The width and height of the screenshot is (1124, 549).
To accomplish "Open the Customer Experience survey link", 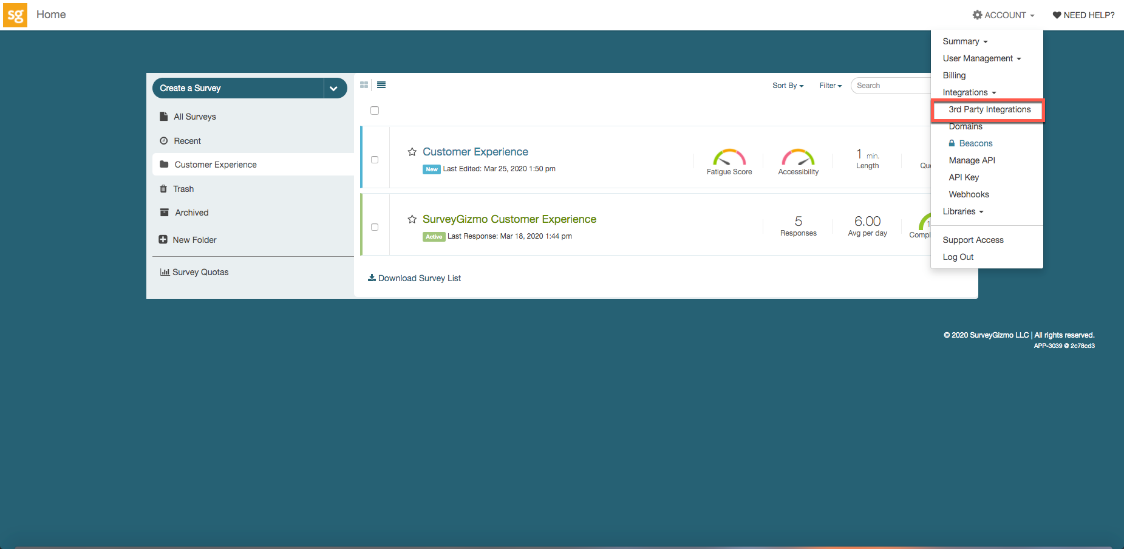I will [x=475, y=152].
